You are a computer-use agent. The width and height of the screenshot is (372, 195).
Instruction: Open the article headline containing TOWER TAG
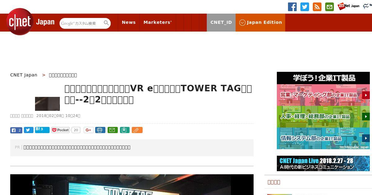[x=158, y=94]
